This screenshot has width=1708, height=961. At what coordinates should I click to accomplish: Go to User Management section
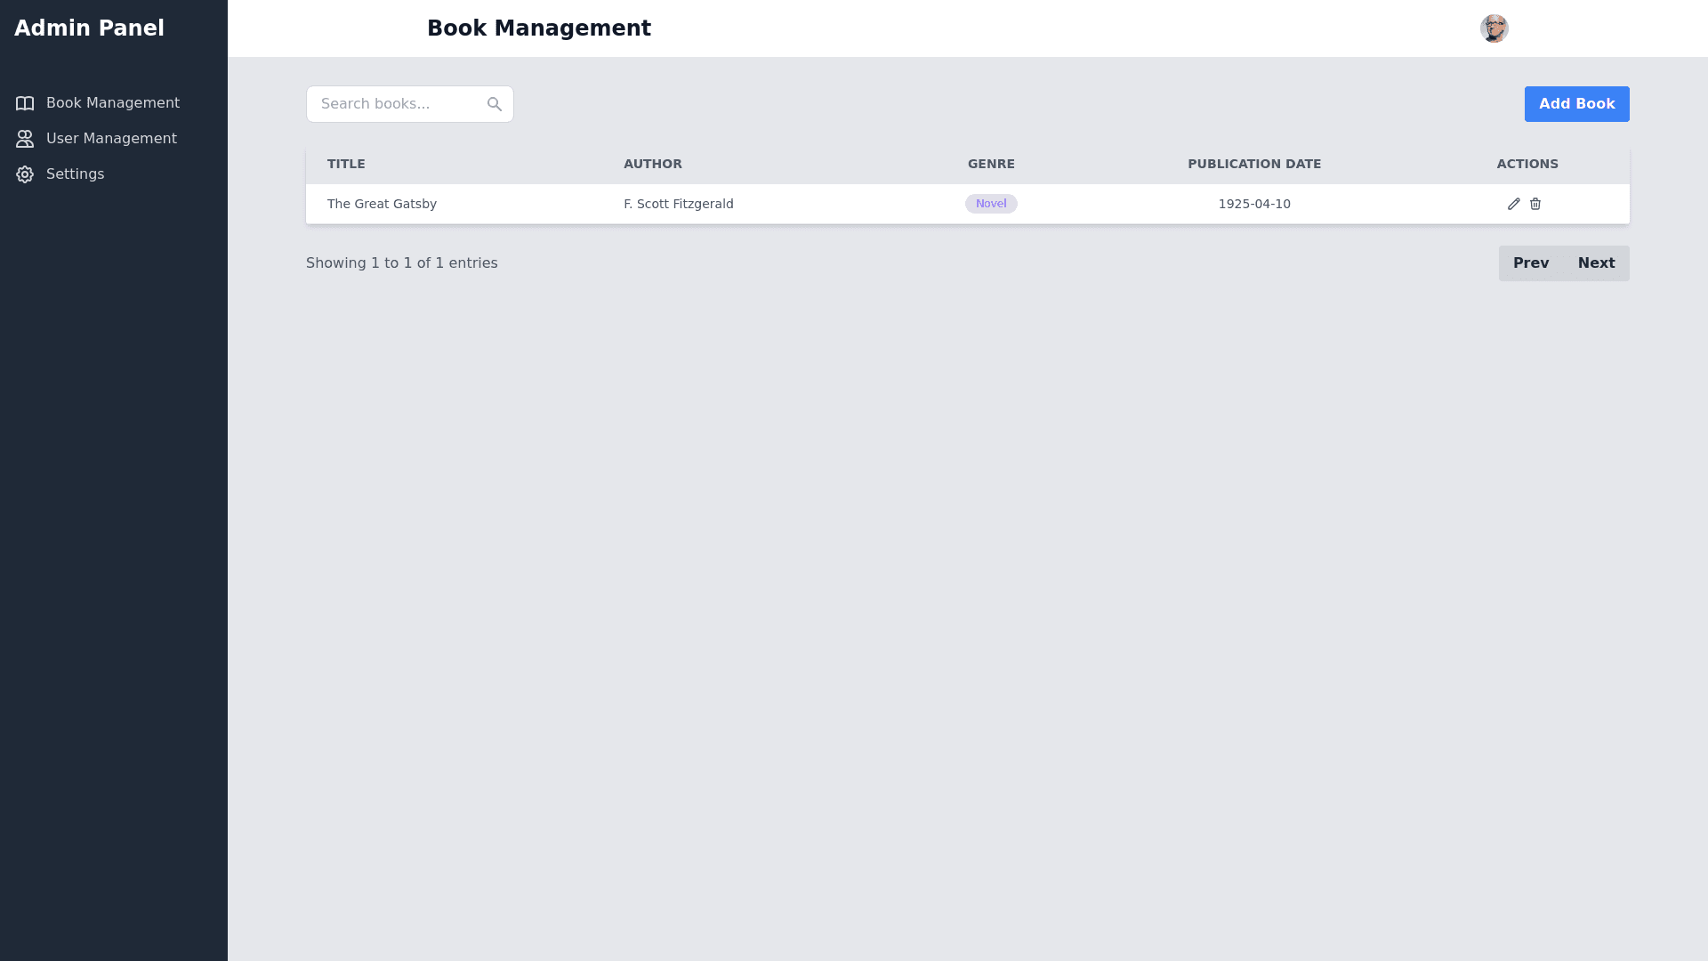click(x=111, y=139)
